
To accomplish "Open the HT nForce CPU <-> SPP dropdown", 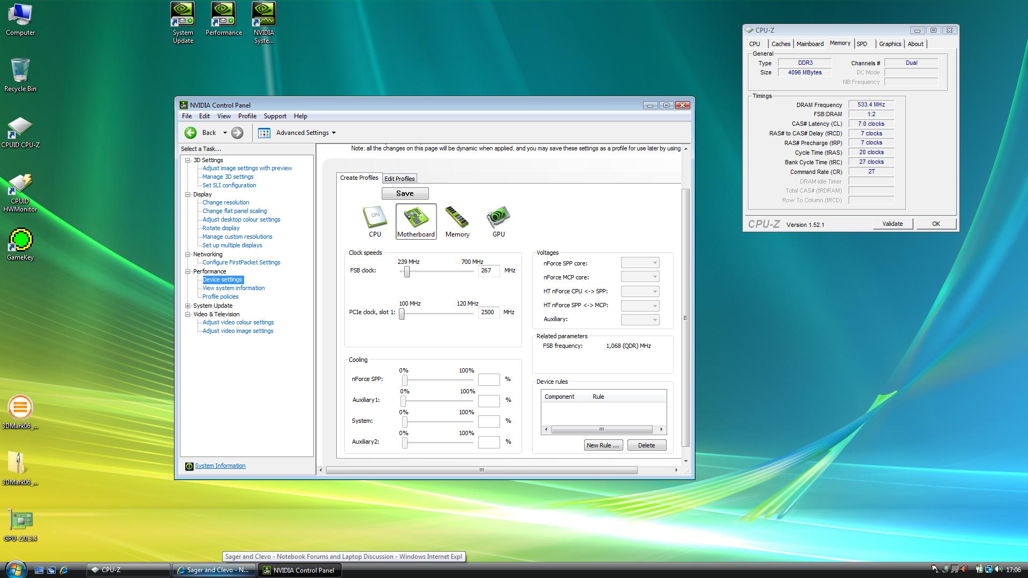I will click(640, 291).
